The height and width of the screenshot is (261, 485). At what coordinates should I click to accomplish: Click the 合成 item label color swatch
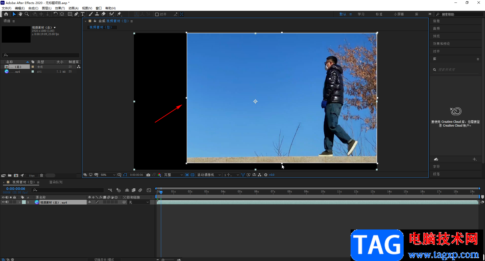coord(33,67)
